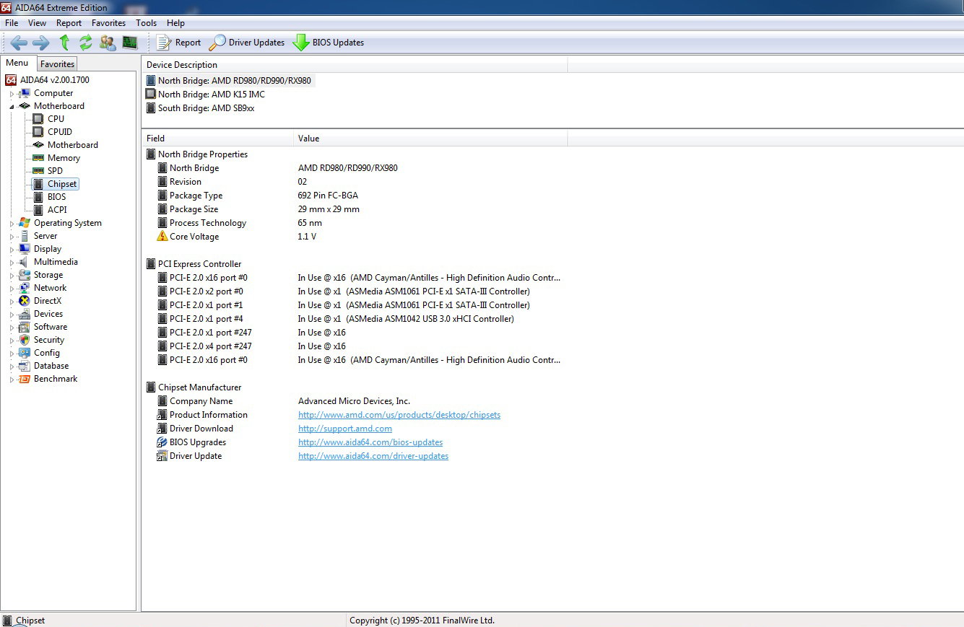This screenshot has height=627, width=964.
Task: Open the File menu
Action: [x=12, y=23]
